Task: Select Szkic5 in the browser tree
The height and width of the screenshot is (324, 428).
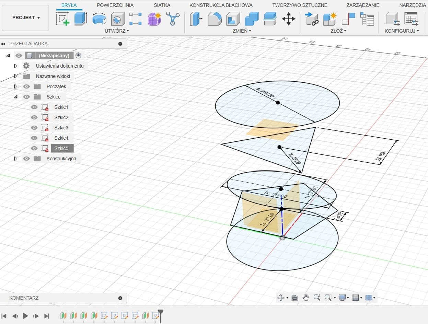Action: 62,148
